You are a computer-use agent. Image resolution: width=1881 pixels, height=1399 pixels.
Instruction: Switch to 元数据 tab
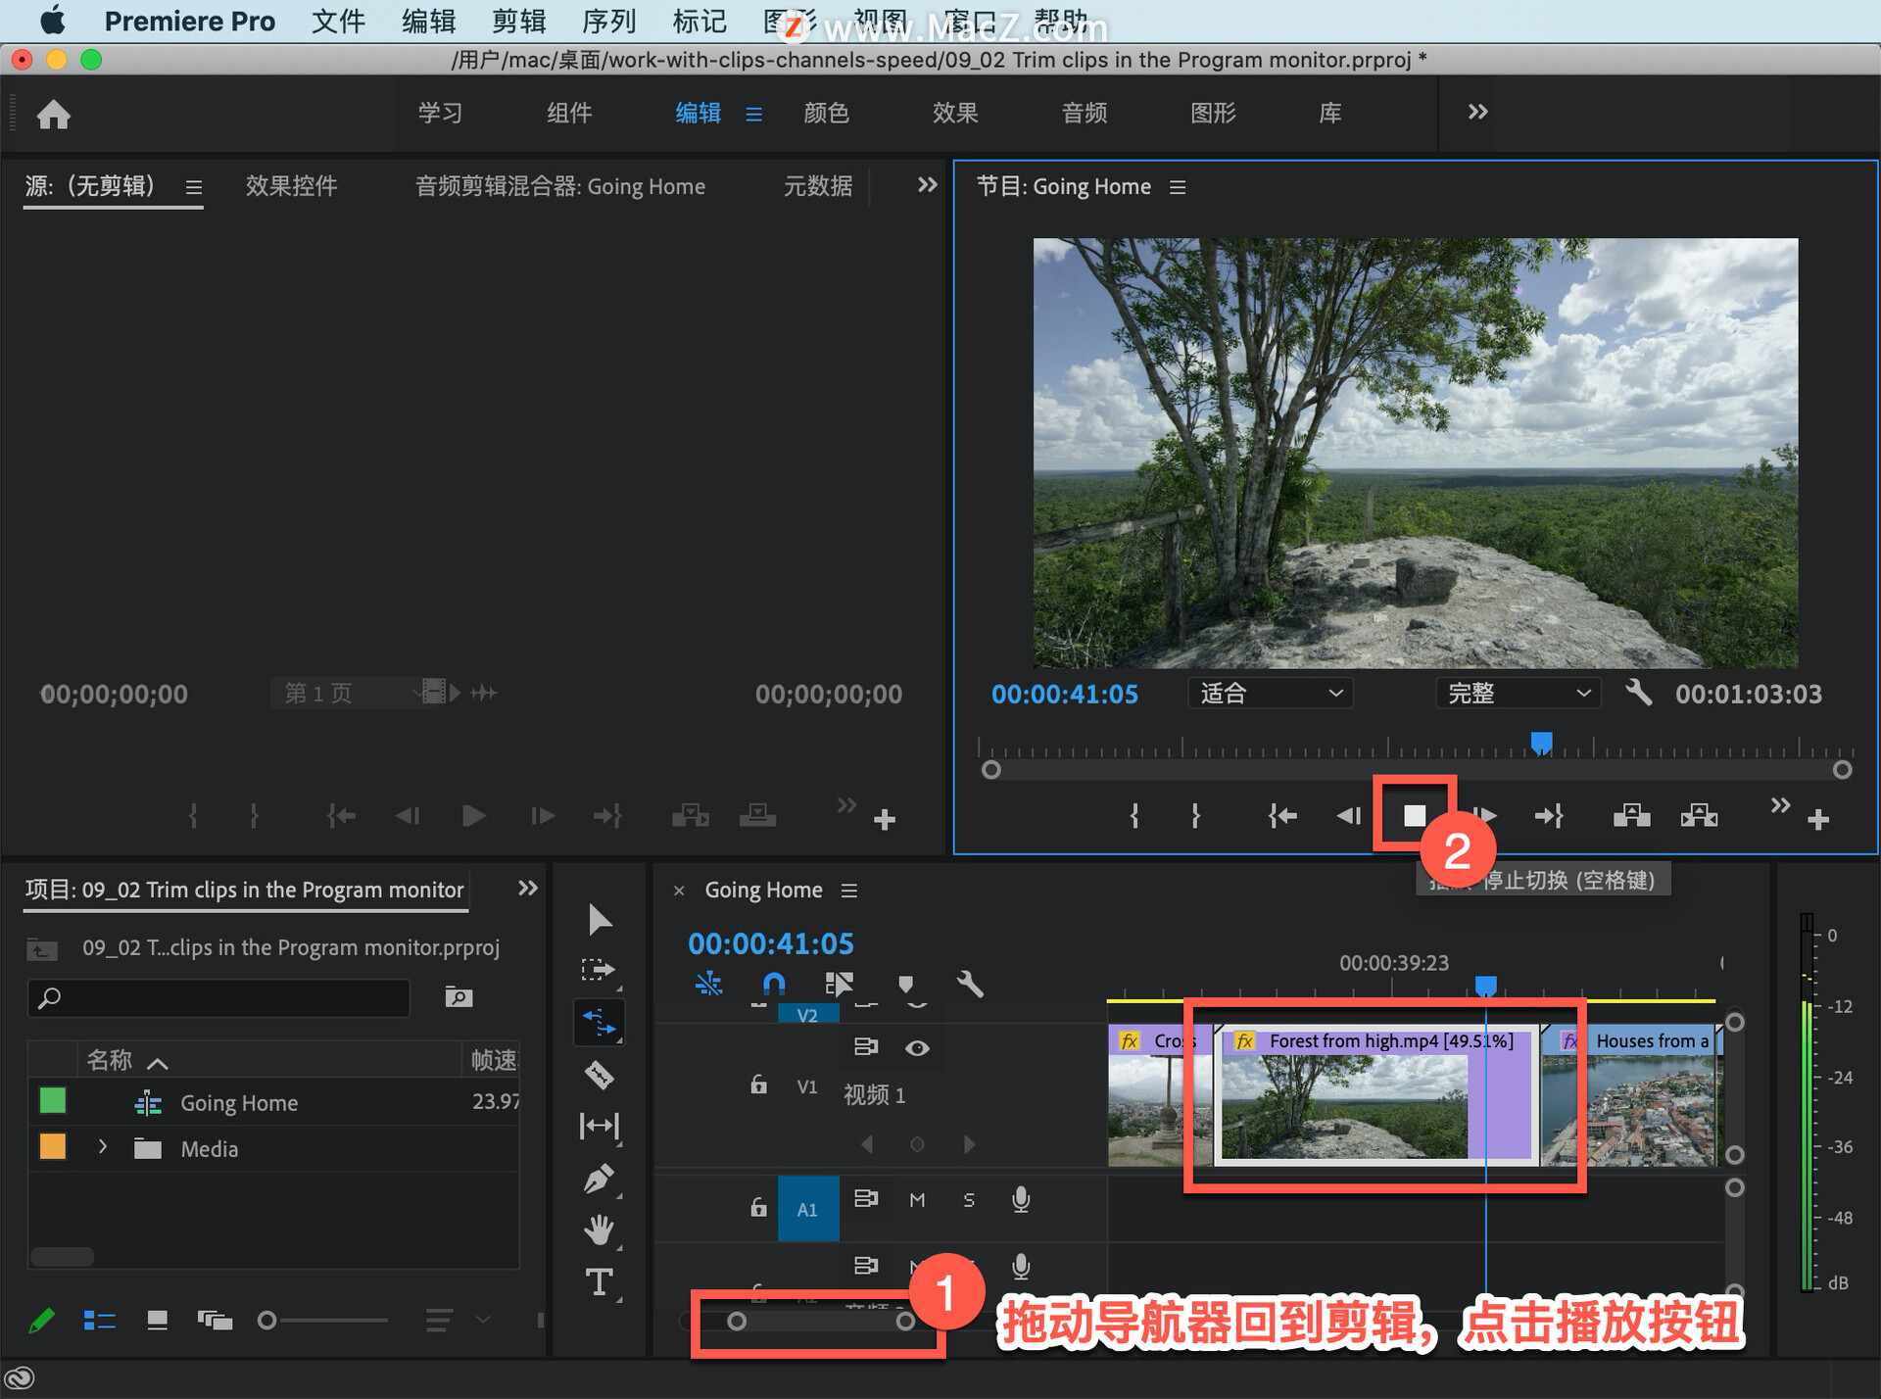pos(818,186)
